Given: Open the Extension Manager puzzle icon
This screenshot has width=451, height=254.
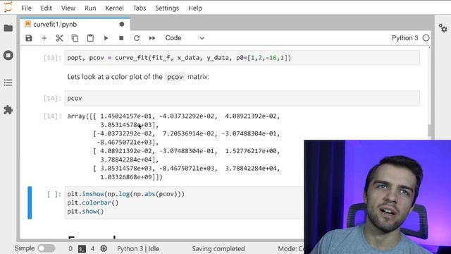Looking at the screenshot, I should point(8,110).
